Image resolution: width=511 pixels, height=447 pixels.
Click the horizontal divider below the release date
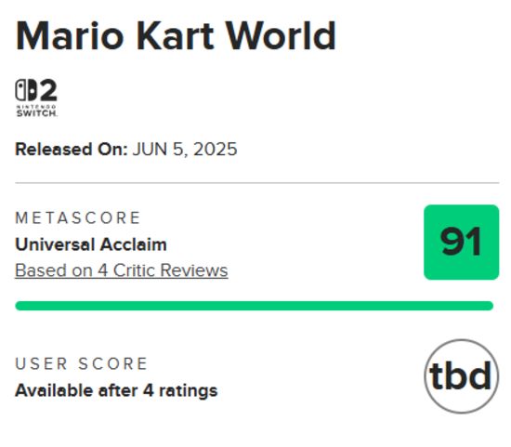click(257, 183)
